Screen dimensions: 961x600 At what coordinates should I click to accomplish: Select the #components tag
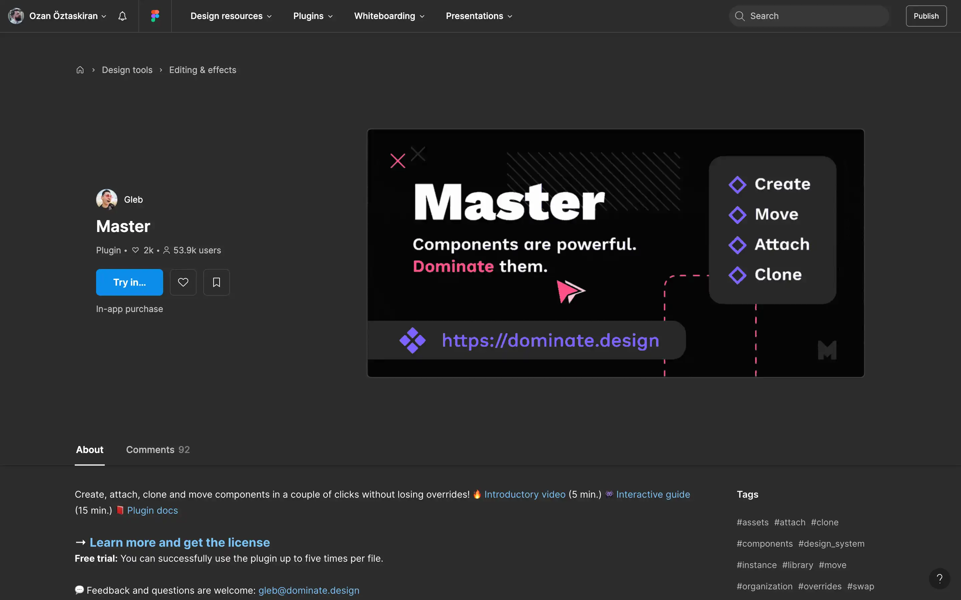coord(764,544)
